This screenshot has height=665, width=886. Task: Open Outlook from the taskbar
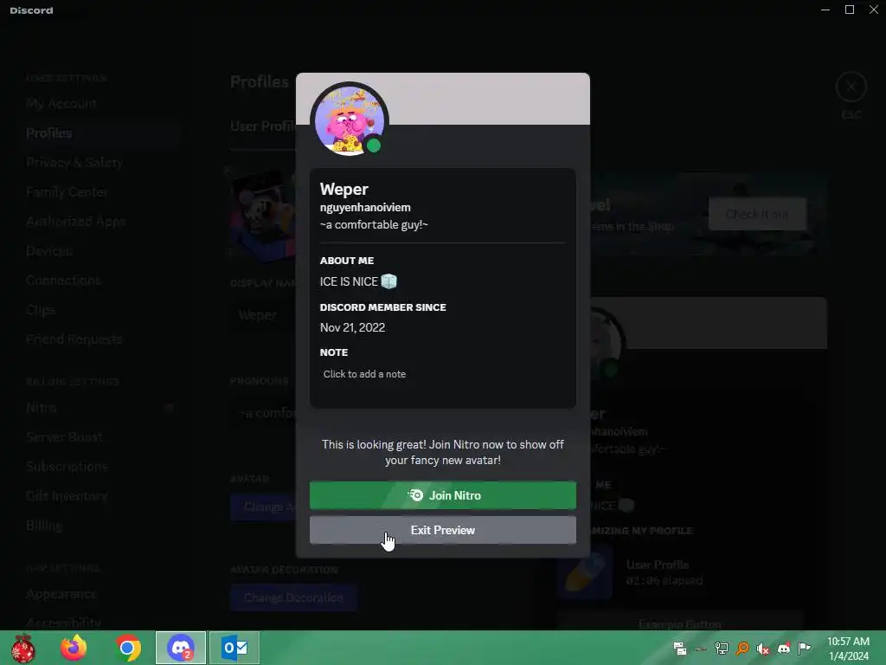point(234,648)
